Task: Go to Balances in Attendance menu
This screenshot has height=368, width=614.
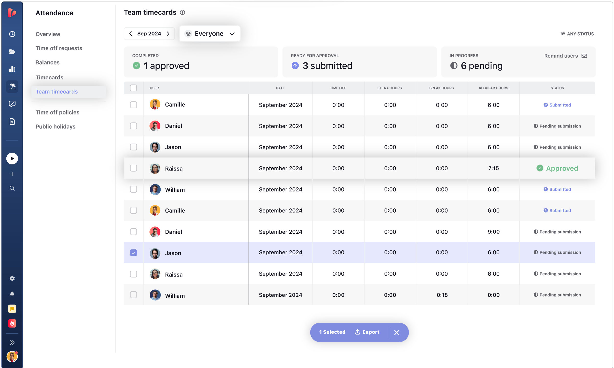Action: tap(48, 62)
